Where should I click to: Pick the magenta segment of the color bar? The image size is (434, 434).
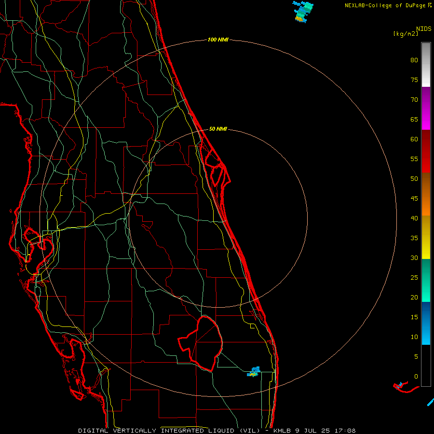[426, 108]
